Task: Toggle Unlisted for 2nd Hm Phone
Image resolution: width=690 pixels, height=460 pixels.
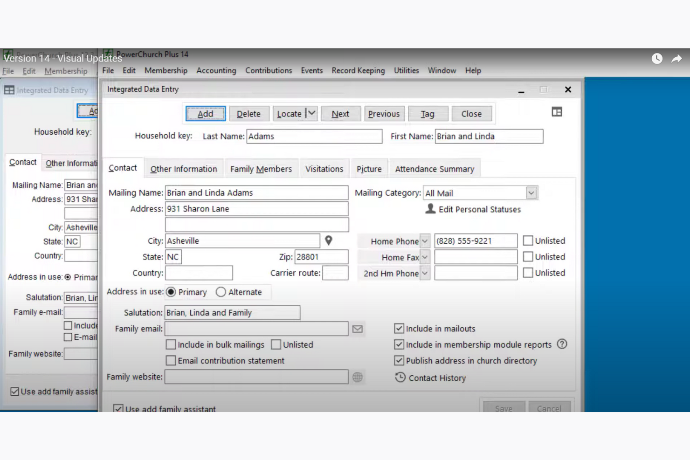Action: [528, 273]
